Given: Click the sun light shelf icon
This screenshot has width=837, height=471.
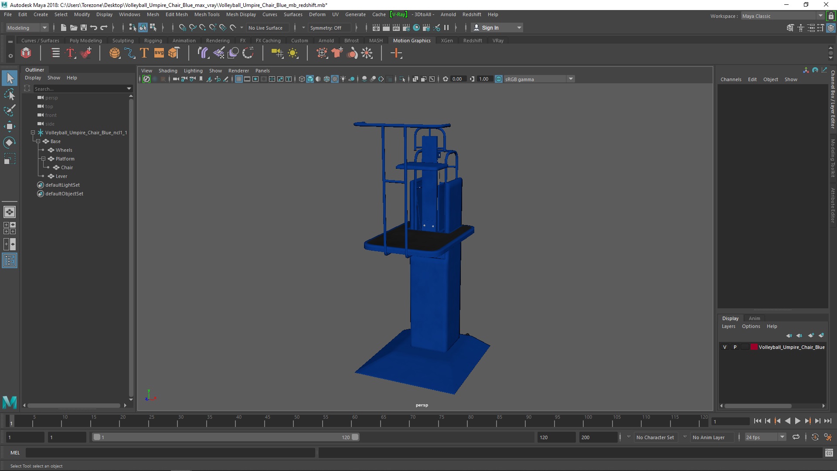Looking at the screenshot, I should [x=293, y=53].
